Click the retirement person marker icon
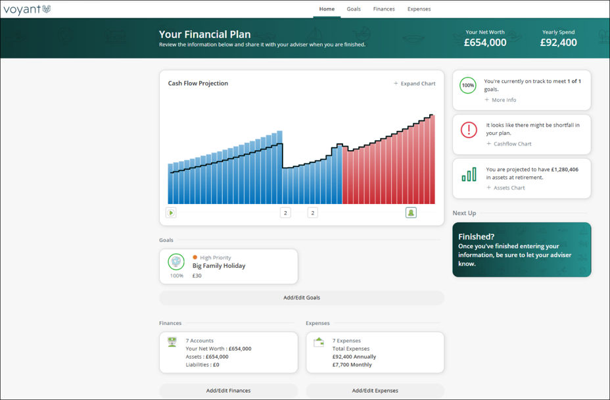Image resolution: width=610 pixels, height=400 pixels. tap(411, 213)
